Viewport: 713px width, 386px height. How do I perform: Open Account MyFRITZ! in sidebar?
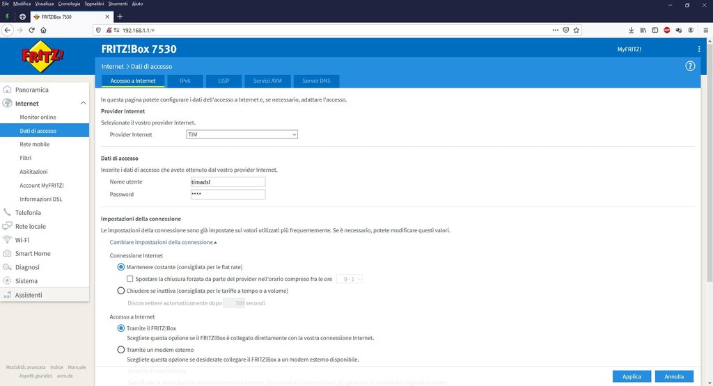click(x=41, y=185)
